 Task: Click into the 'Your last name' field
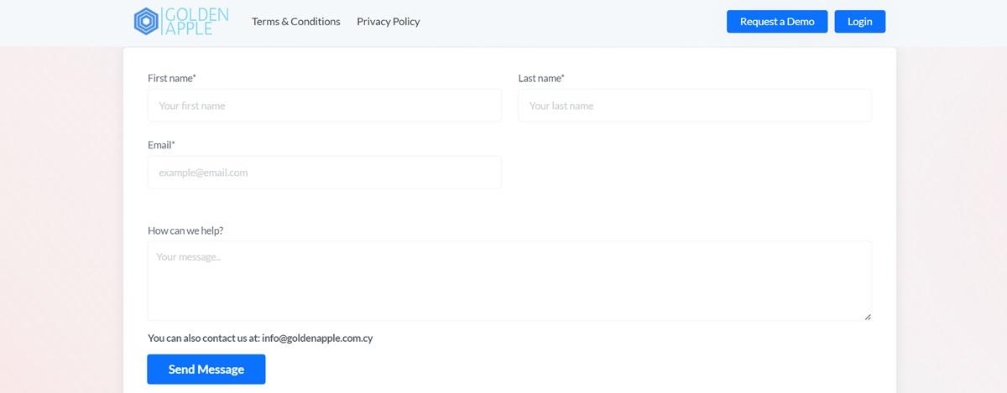(x=694, y=106)
